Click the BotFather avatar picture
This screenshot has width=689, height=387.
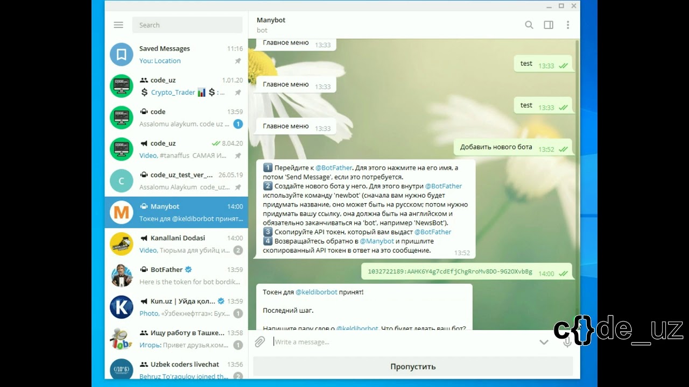[x=122, y=276]
